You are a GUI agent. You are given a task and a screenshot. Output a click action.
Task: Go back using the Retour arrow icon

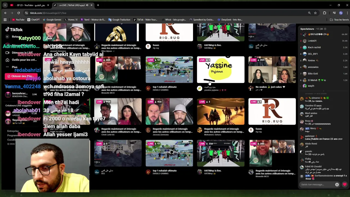(7, 37)
